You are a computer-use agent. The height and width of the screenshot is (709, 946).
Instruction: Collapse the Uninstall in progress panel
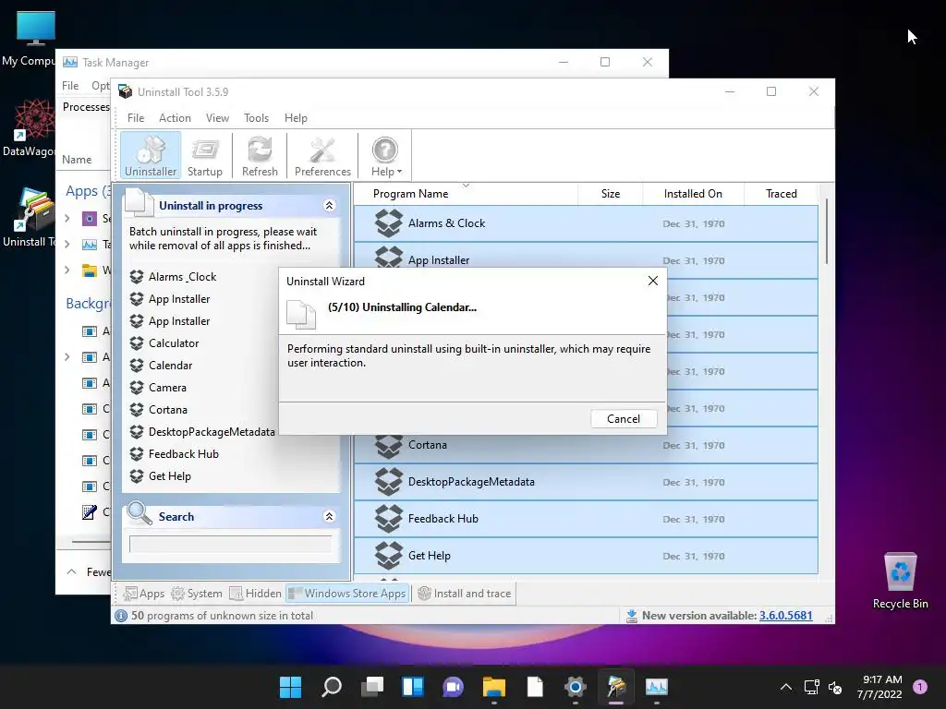tap(330, 206)
